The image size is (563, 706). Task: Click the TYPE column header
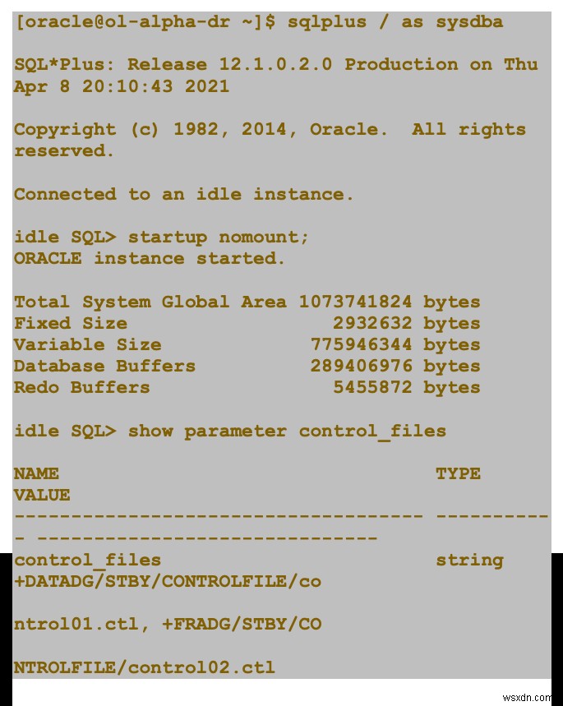pos(458,473)
